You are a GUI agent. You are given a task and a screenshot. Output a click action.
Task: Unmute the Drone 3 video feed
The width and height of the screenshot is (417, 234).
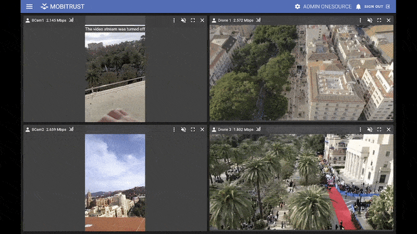click(x=370, y=129)
